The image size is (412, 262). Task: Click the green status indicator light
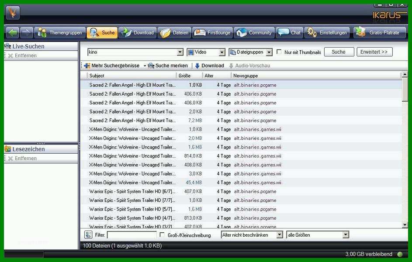pos(400,254)
